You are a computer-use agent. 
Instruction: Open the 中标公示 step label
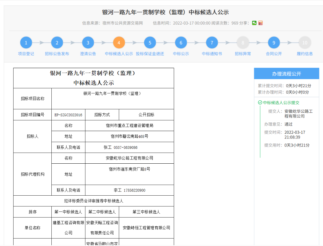(181, 54)
